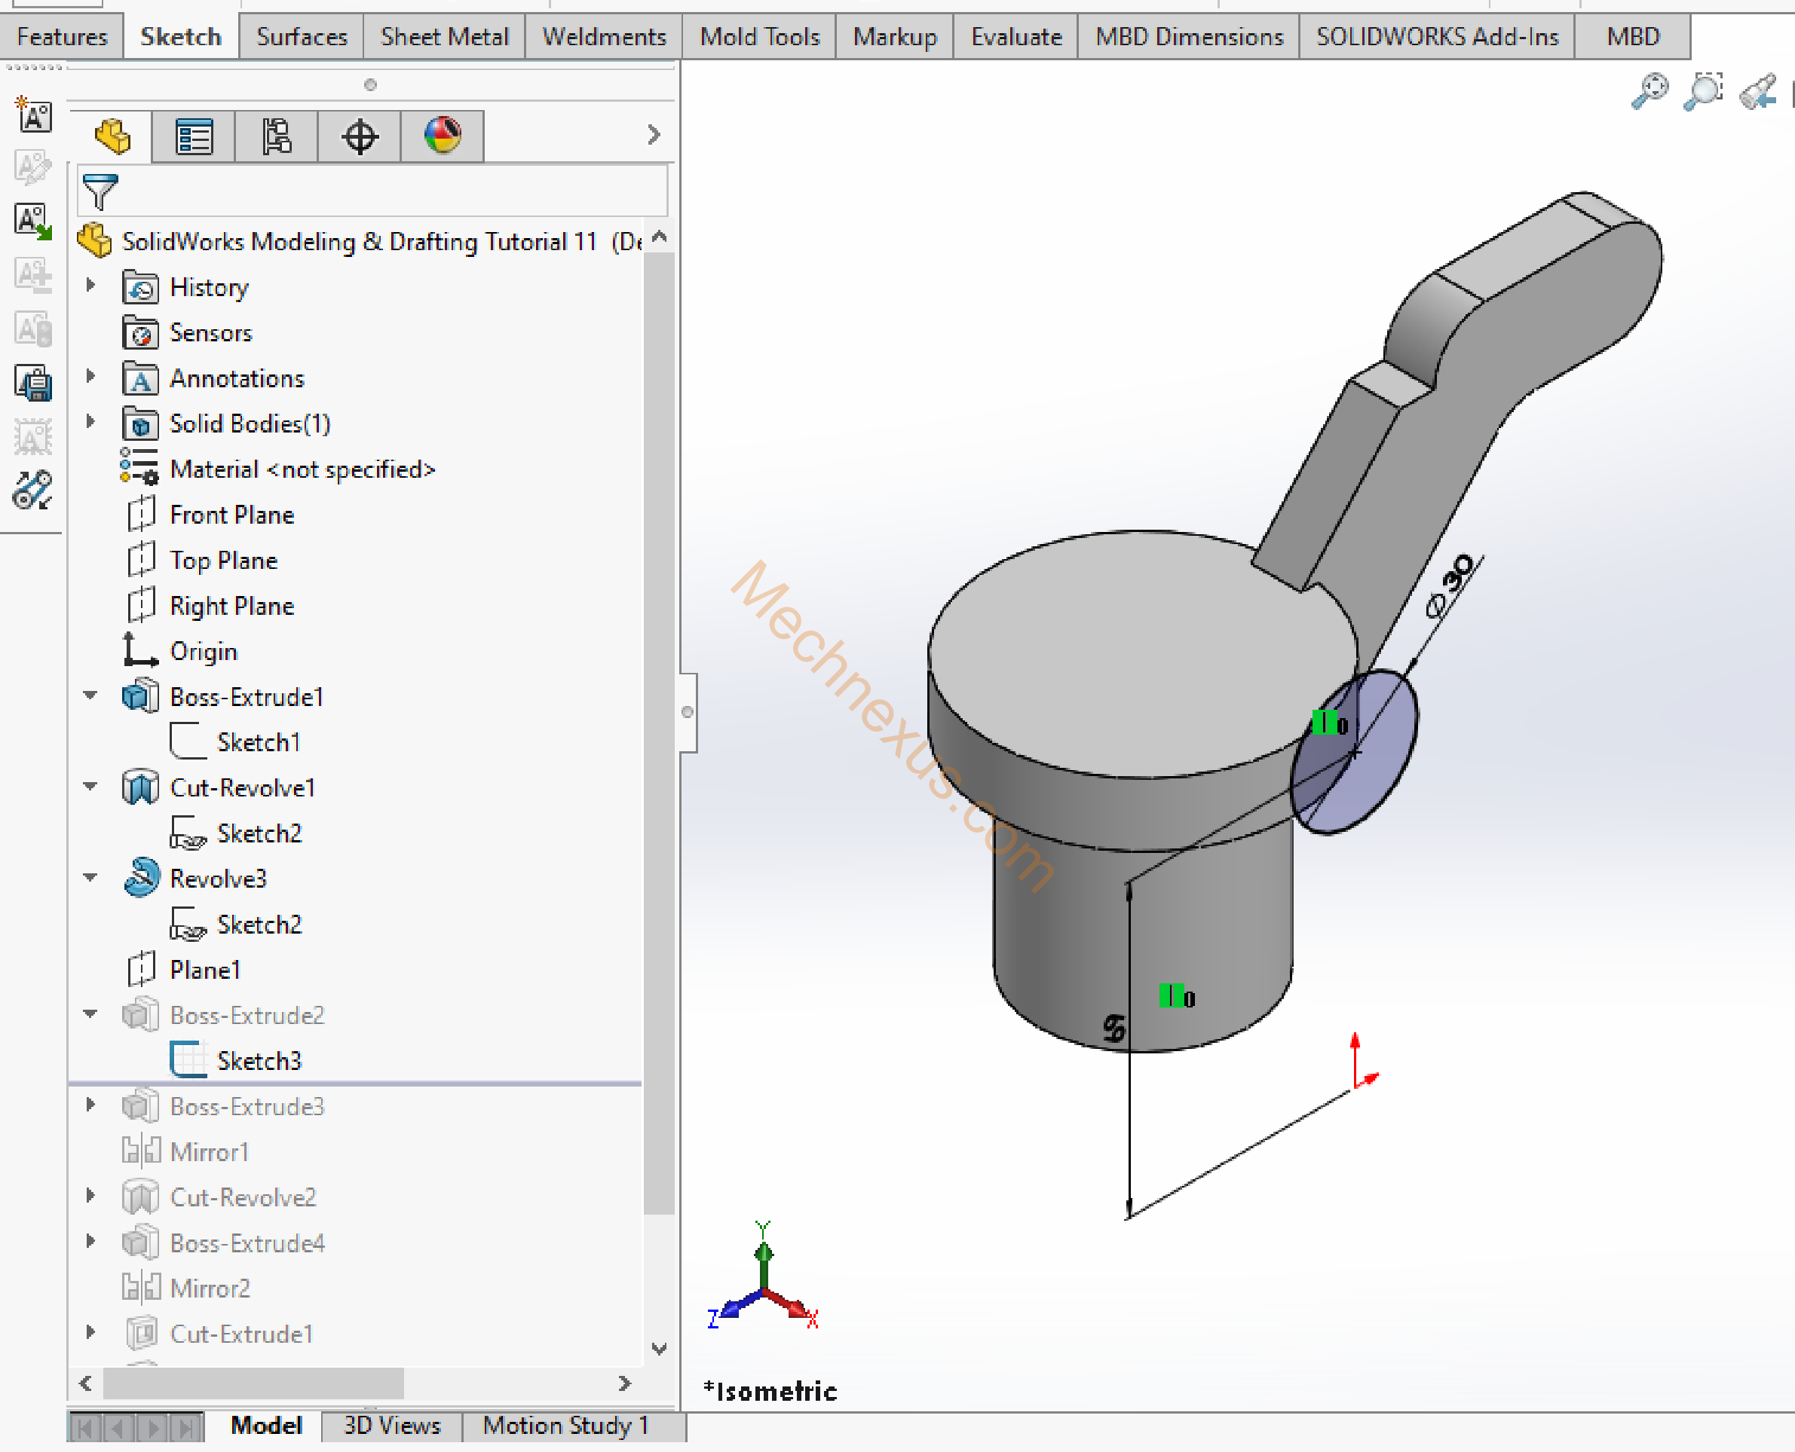Open the DimXpertManager crosshair tab
The width and height of the screenshot is (1795, 1452).
[360, 136]
